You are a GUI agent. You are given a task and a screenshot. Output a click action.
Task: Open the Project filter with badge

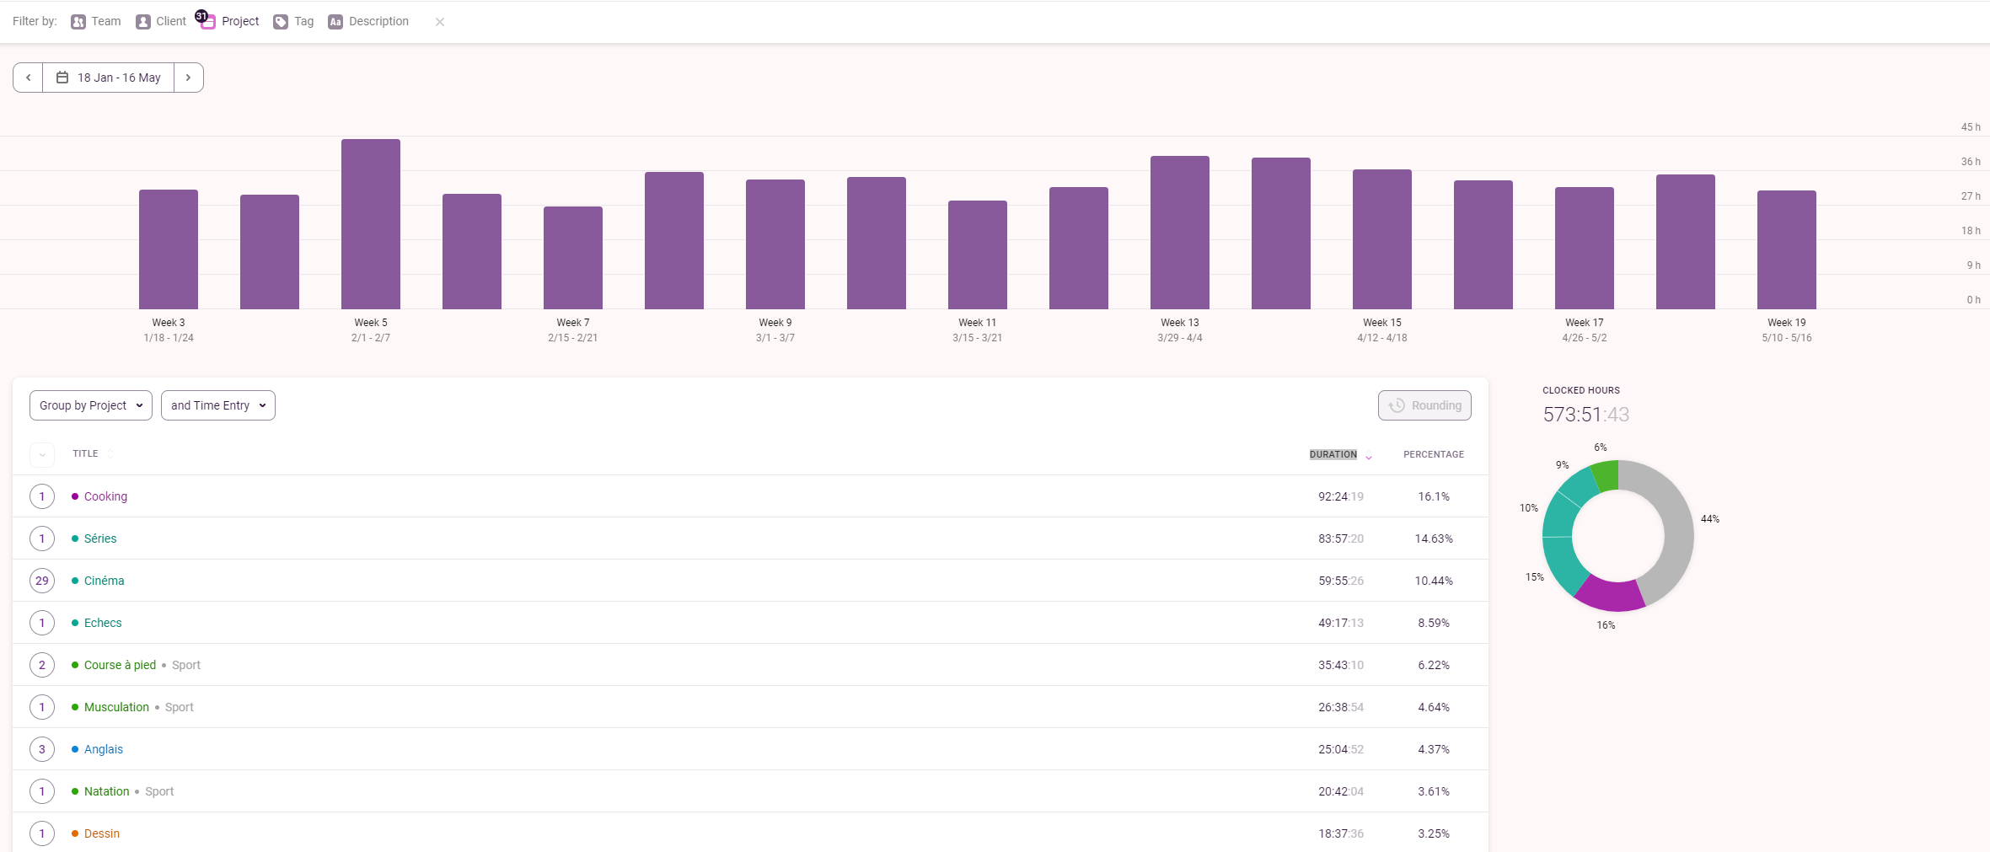pyautogui.click(x=230, y=22)
